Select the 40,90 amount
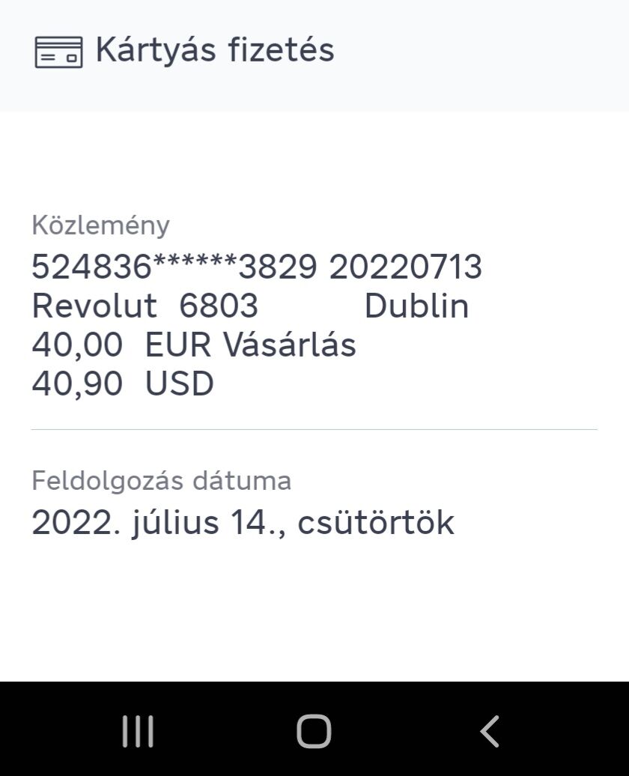 (77, 384)
